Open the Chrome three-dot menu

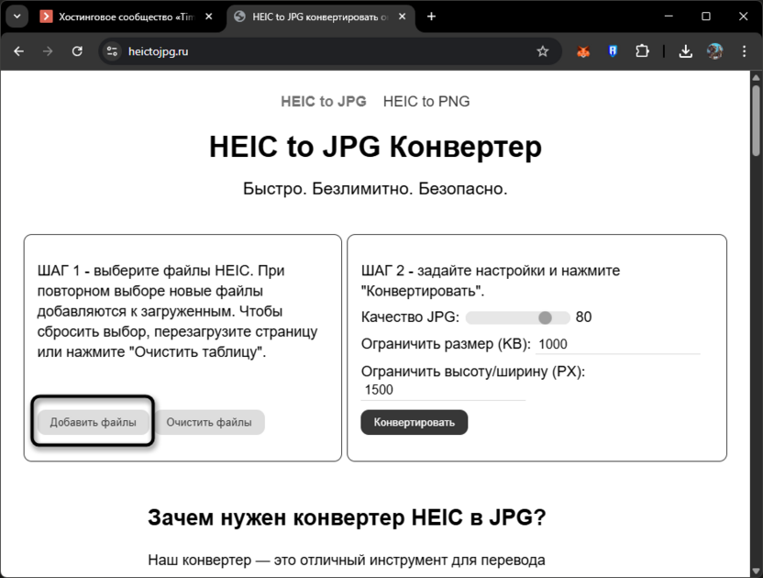click(744, 51)
